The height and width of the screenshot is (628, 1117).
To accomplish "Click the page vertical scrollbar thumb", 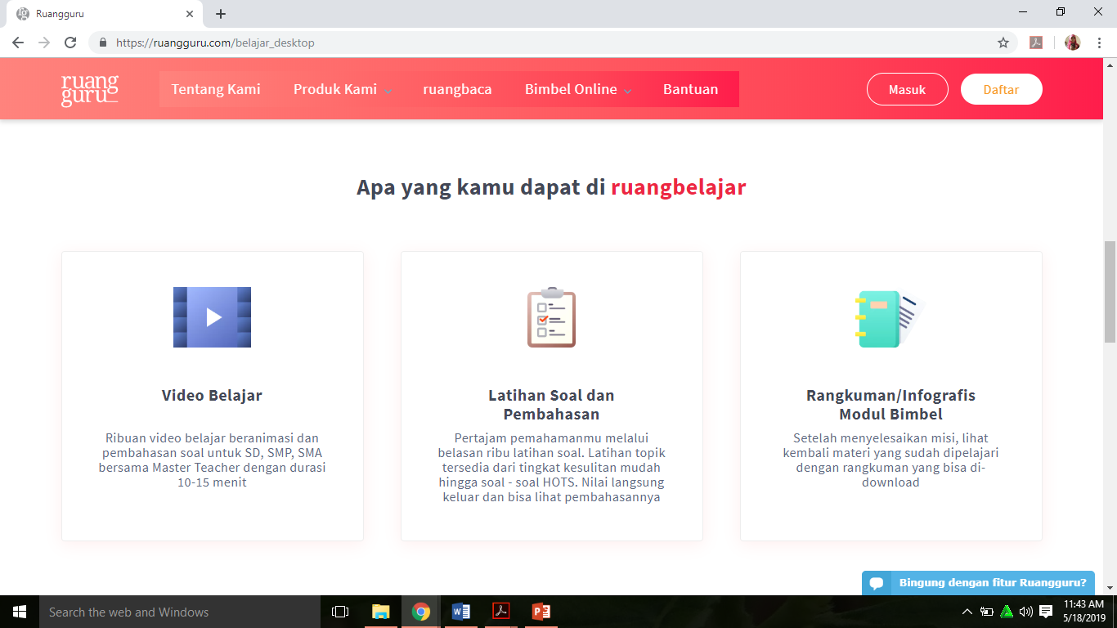I will [x=1110, y=292].
